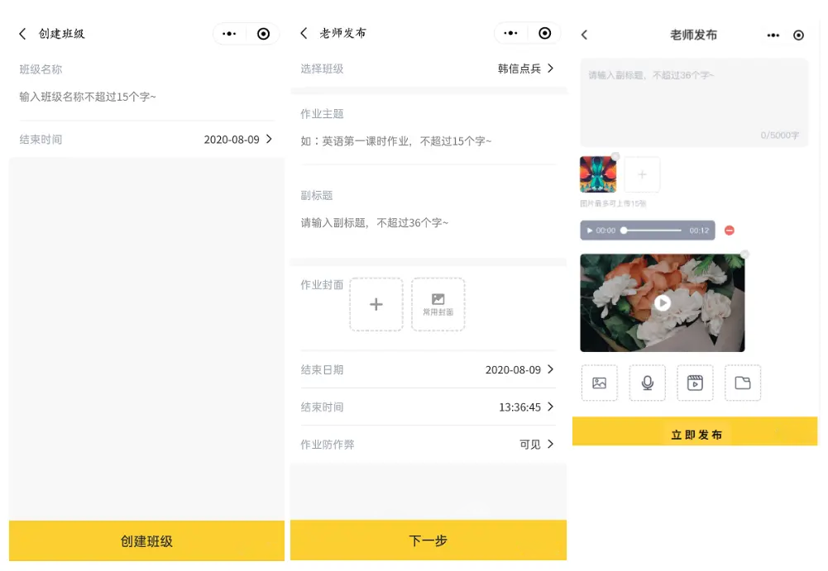Change the 作业防作弊 setting 可见
Viewport: 828px width, 571px height.
coord(428,445)
